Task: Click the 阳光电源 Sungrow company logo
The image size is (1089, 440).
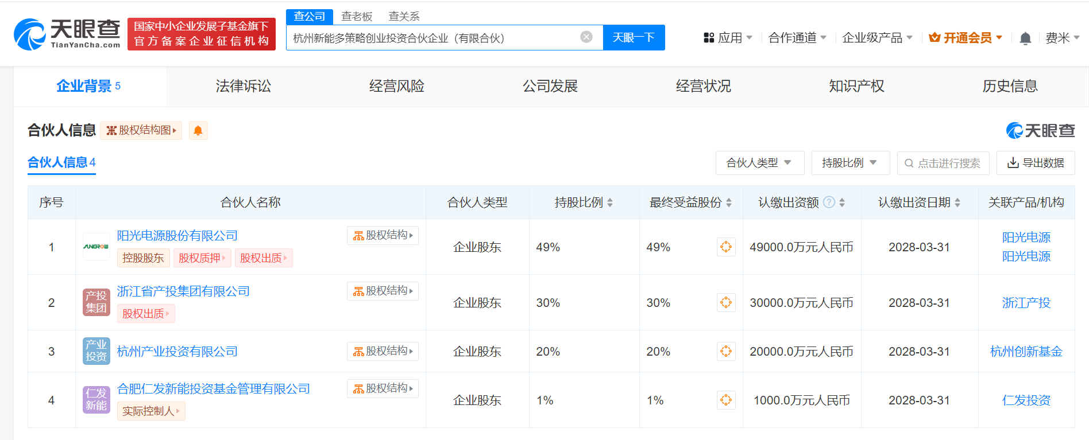Action: 96,247
